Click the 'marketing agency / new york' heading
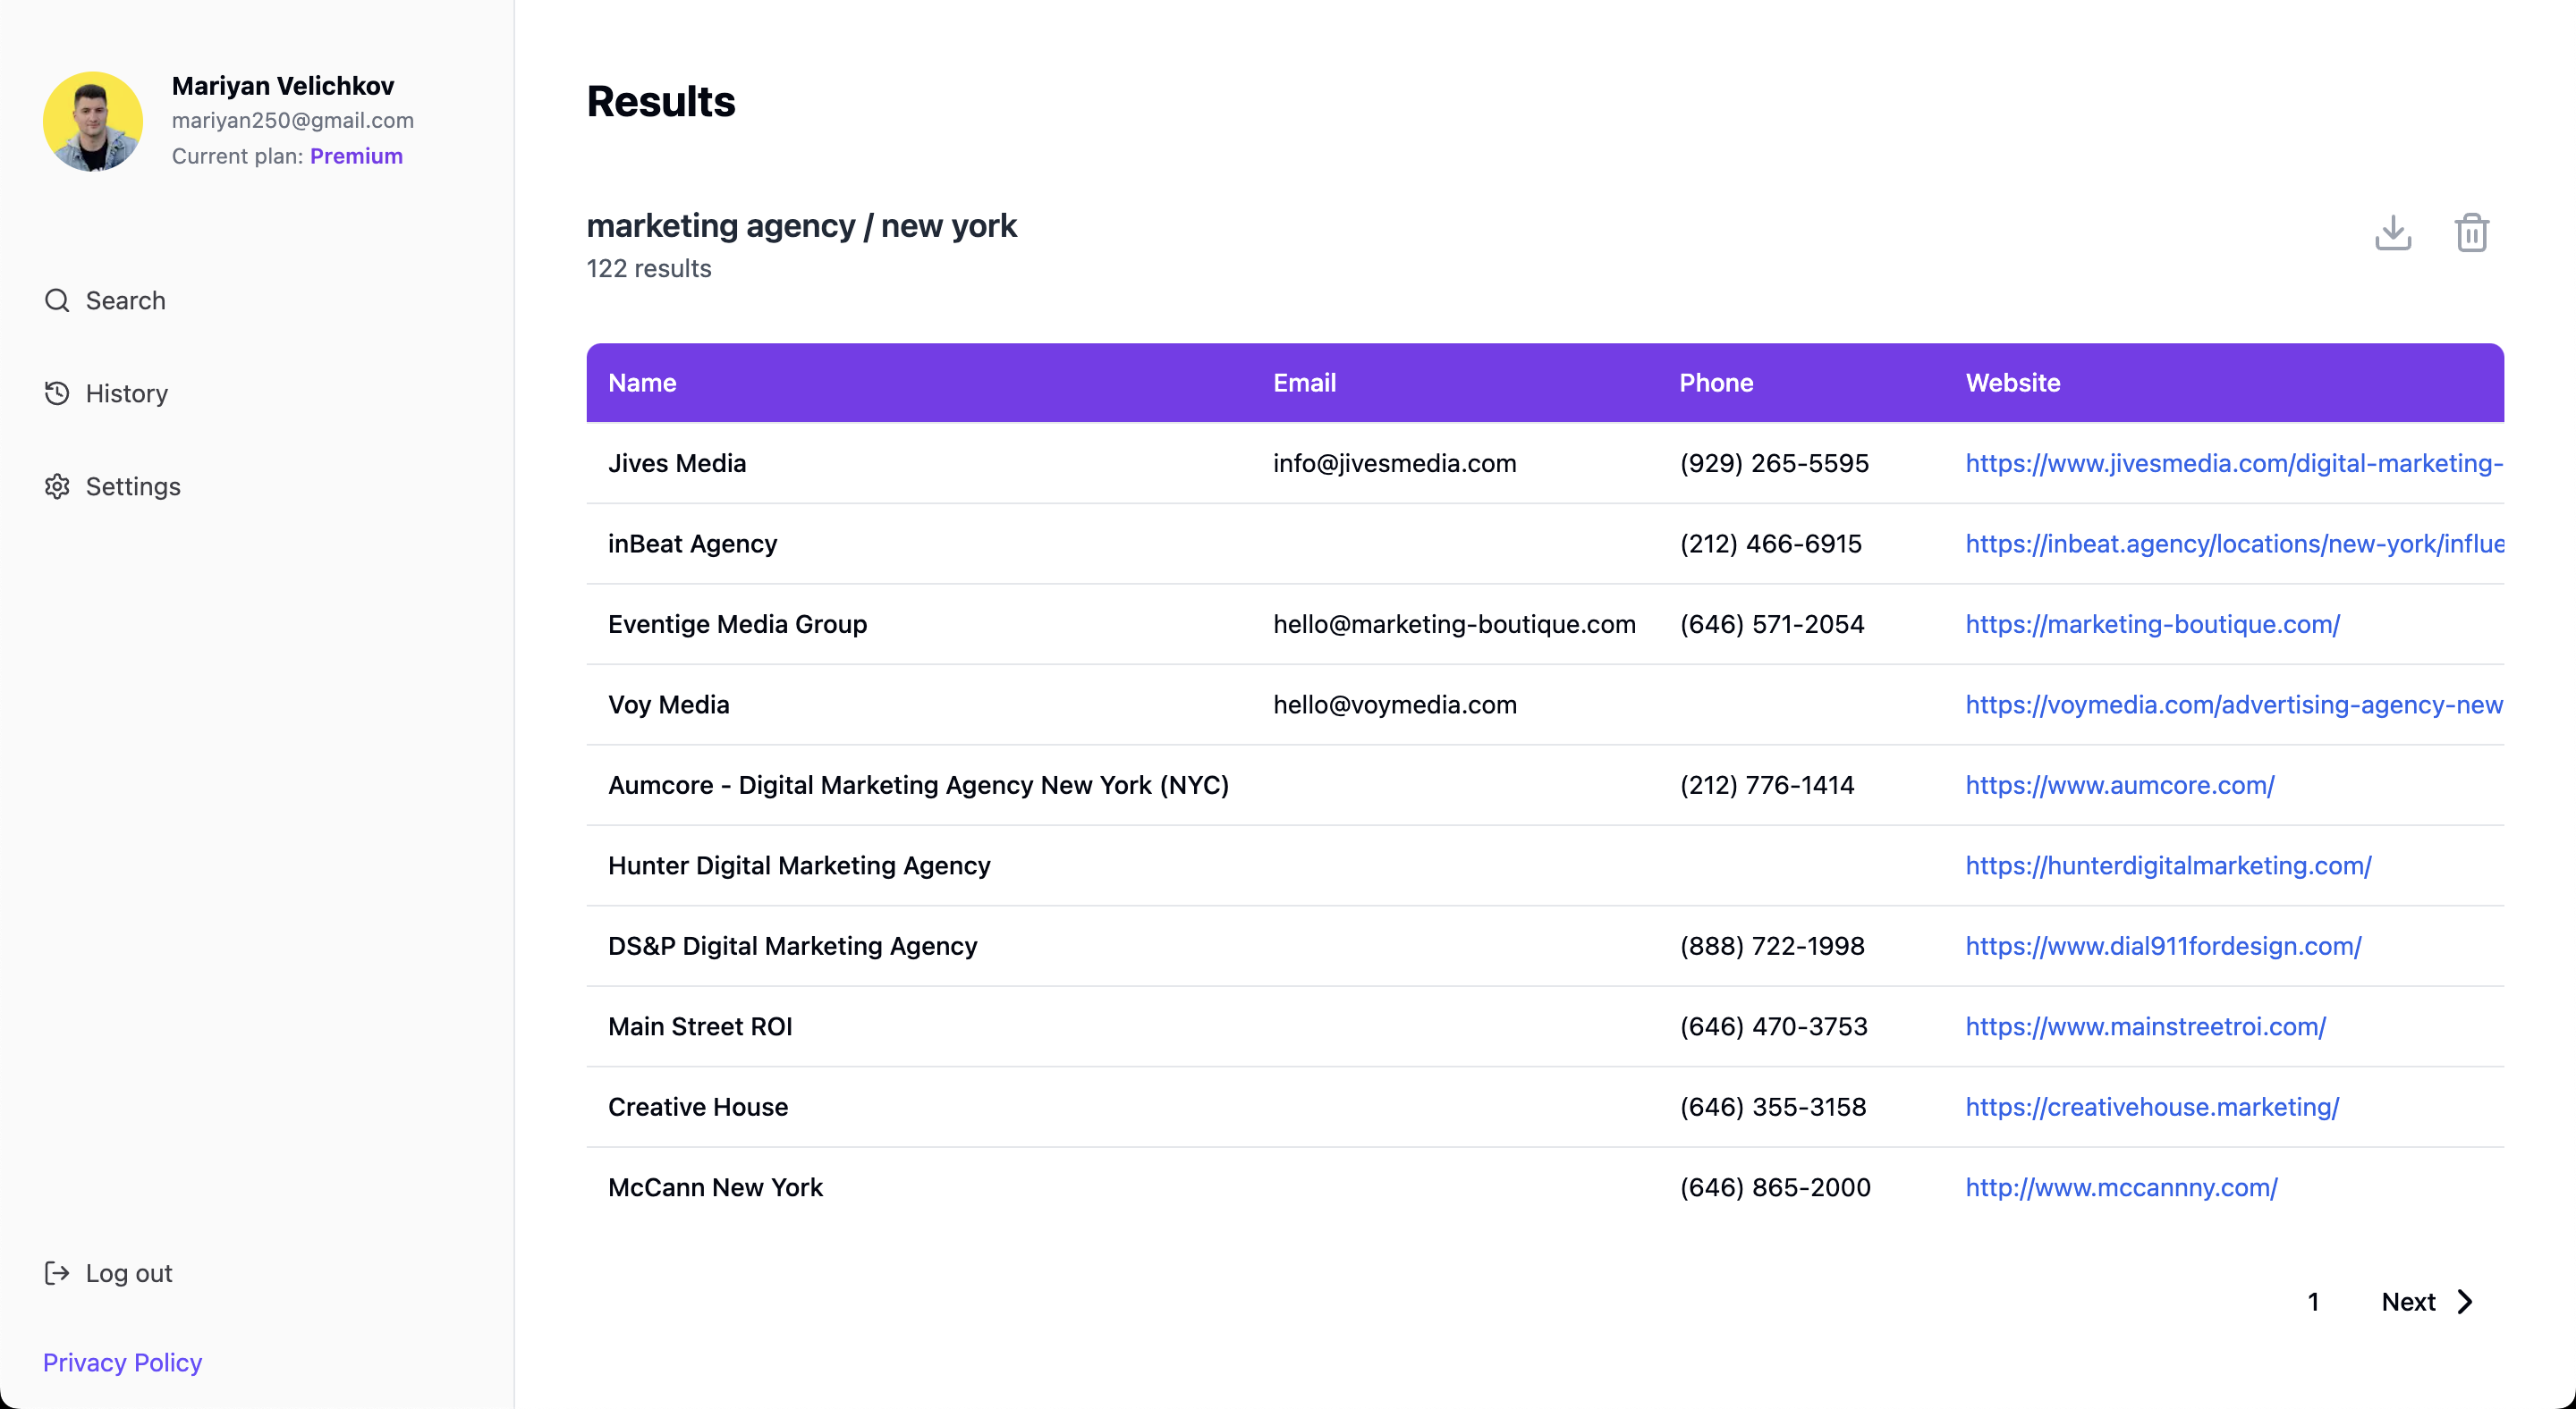Viewport: 2576px width, 1409px height. click(x=801, y=226)
